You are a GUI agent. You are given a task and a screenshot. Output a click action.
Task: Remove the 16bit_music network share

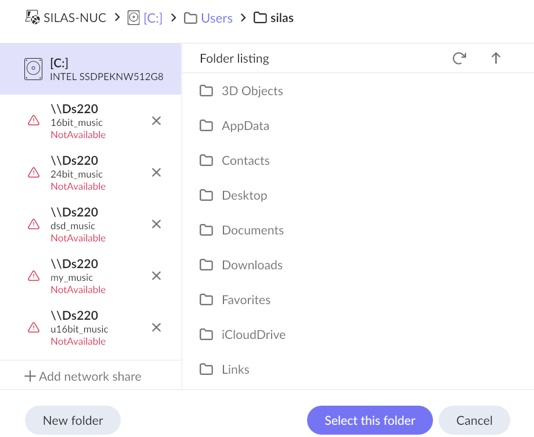tap(156, 121)
